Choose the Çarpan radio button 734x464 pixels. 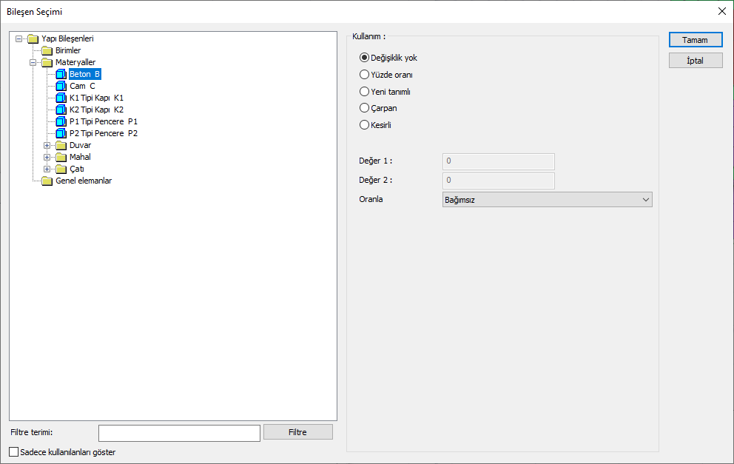coord(364,108)
